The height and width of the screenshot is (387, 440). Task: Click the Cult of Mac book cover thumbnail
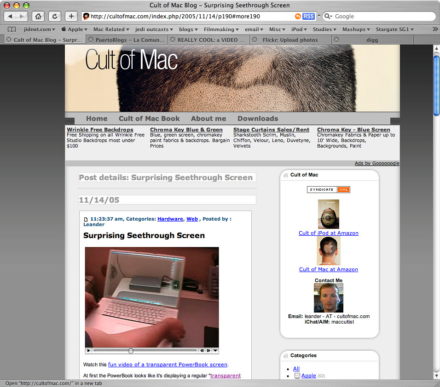click(x=329, y=251)
